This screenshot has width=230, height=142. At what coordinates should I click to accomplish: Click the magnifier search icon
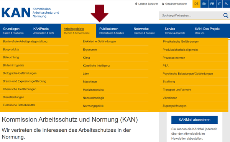click(226, 15)
